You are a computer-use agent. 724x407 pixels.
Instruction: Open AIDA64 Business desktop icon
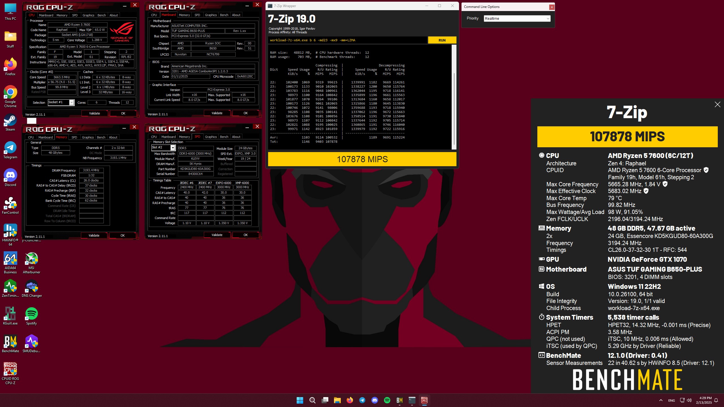point(10,263)
